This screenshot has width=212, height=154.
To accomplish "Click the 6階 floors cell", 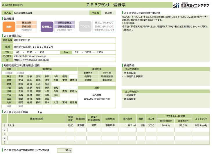I will tap(141, 126).
